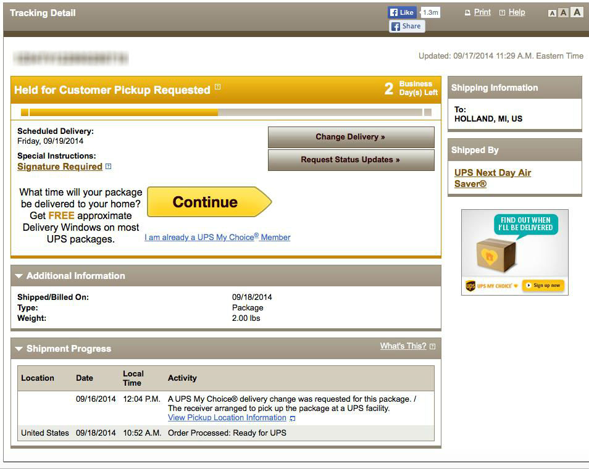Click the '10:52 A.M.' time cell

pos(142,433)
